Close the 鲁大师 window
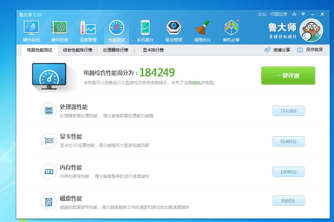The image size is (334, 222). pyautogui.click(x=322, y=14)
